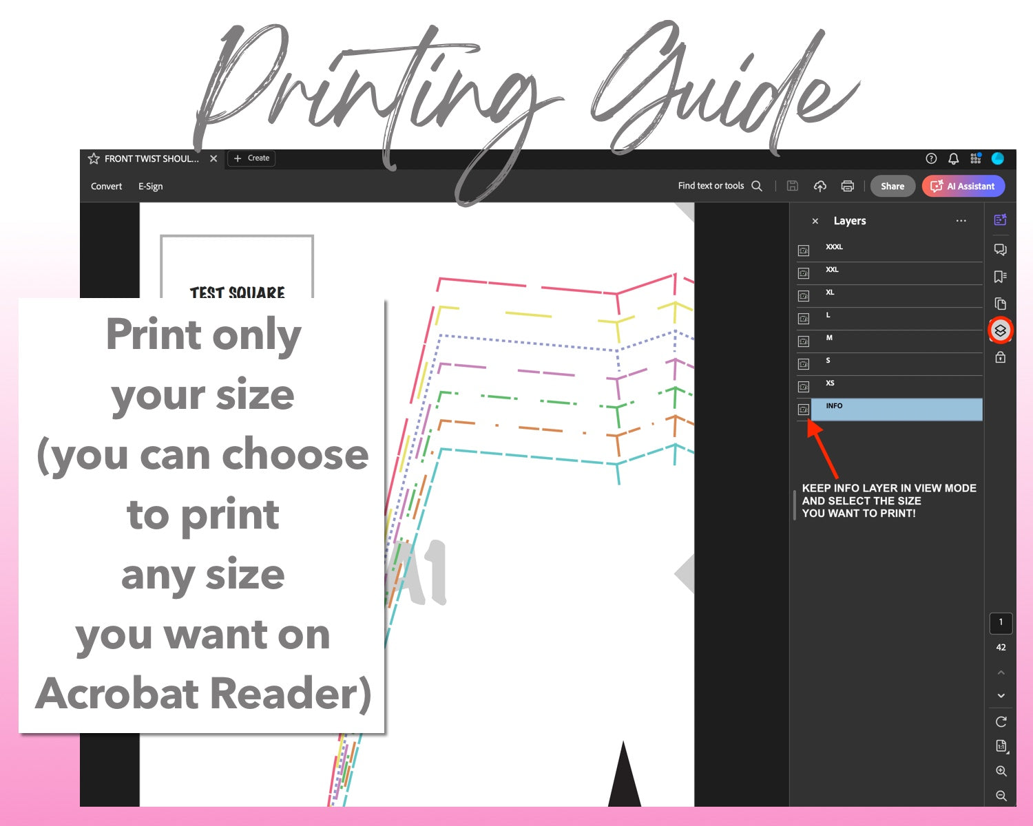1033x826 pixels.
Task: Open the comments panel icon
Action: (1001, 249)
